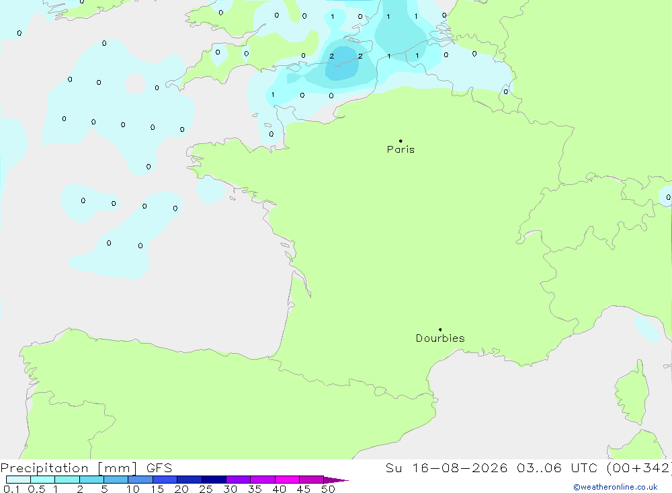Click the legend label '50'
Image resolution: width=672 pixels, height=493 pixels.
tap(329, 489)
